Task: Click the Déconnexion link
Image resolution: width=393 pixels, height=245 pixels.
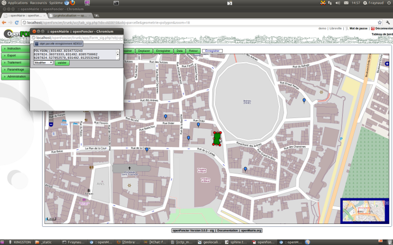Action: tap(384, 28)
